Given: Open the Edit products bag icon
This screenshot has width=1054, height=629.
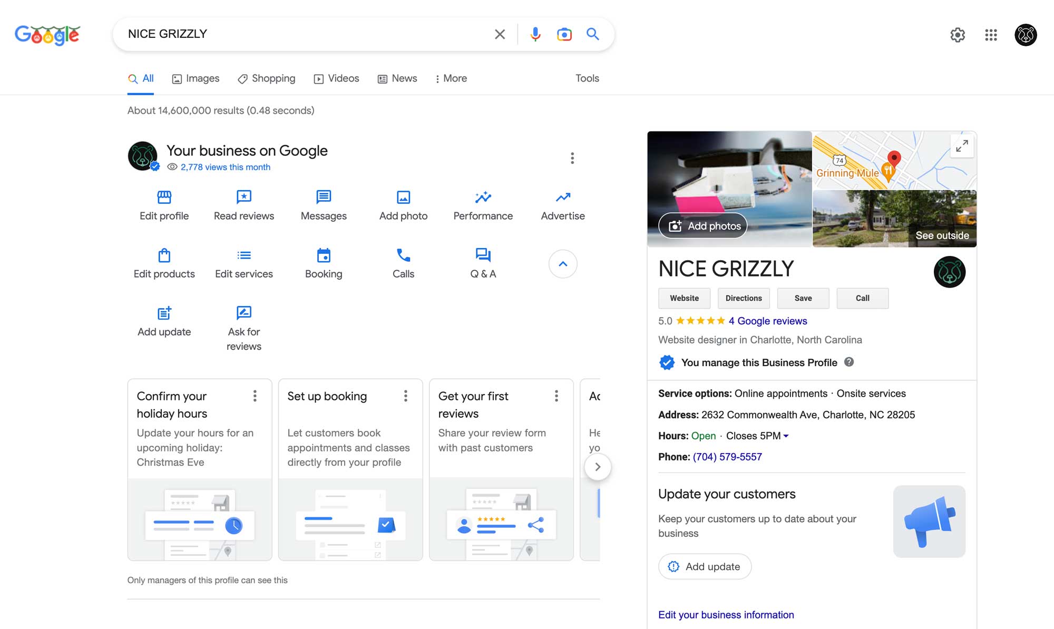Looking at the screenshot, I should (x=164, y=255).
